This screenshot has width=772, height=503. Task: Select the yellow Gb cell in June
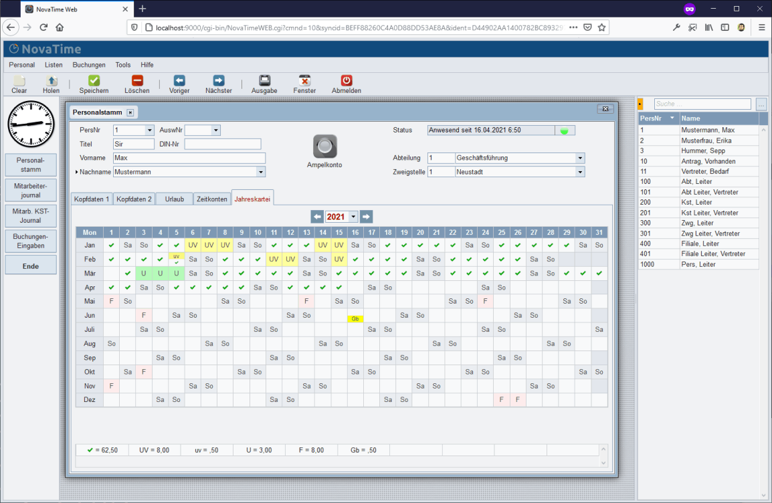click(355, 319)
